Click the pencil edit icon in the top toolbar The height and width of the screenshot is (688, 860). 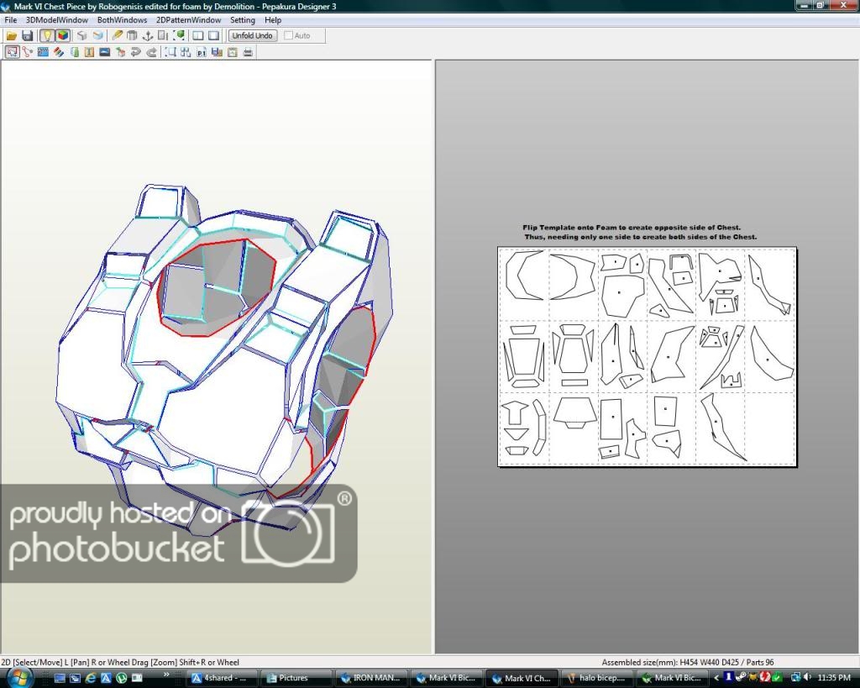[117, 35]
